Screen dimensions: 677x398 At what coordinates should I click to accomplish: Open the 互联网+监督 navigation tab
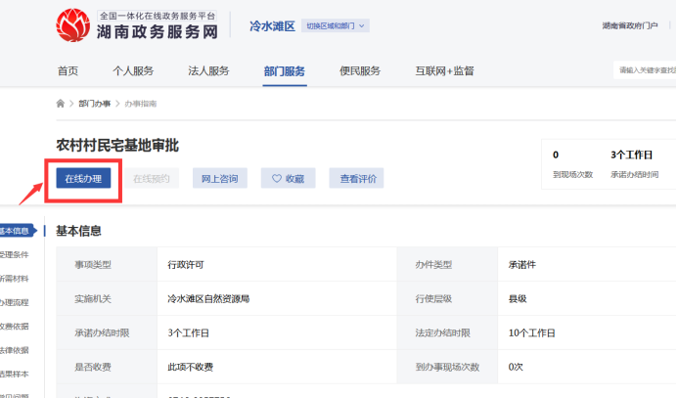[x=445, y=70]
